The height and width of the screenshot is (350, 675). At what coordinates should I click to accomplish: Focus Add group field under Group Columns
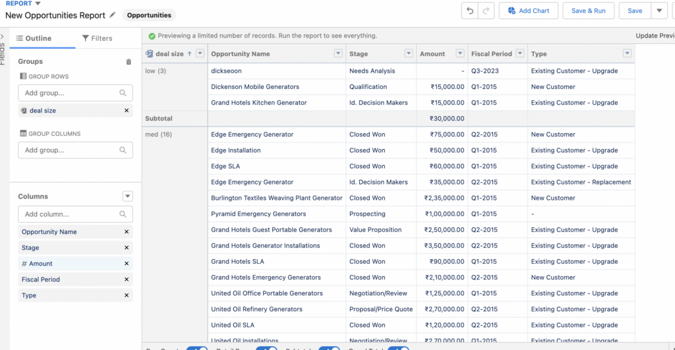pos(75,150)
